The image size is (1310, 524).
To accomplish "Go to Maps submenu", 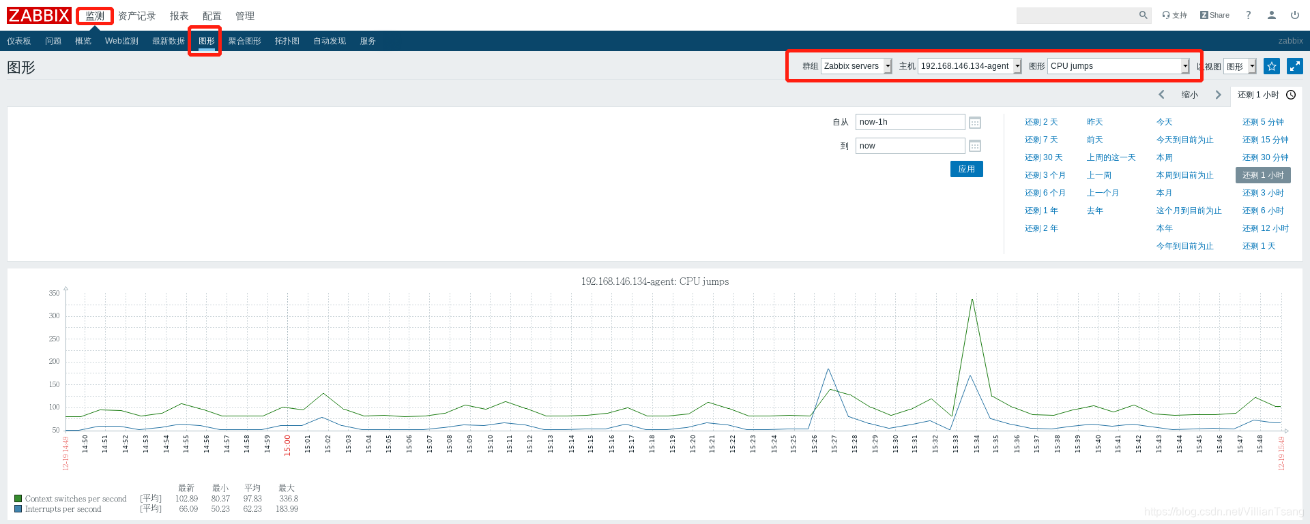I will 287,41.
